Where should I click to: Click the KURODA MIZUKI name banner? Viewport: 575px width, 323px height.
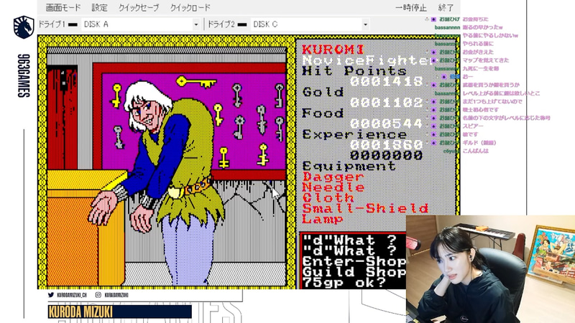(x=119, y=312)
